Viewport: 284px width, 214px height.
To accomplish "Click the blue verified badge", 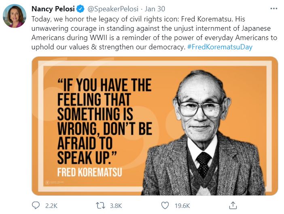I will click(x=81, y=9).
